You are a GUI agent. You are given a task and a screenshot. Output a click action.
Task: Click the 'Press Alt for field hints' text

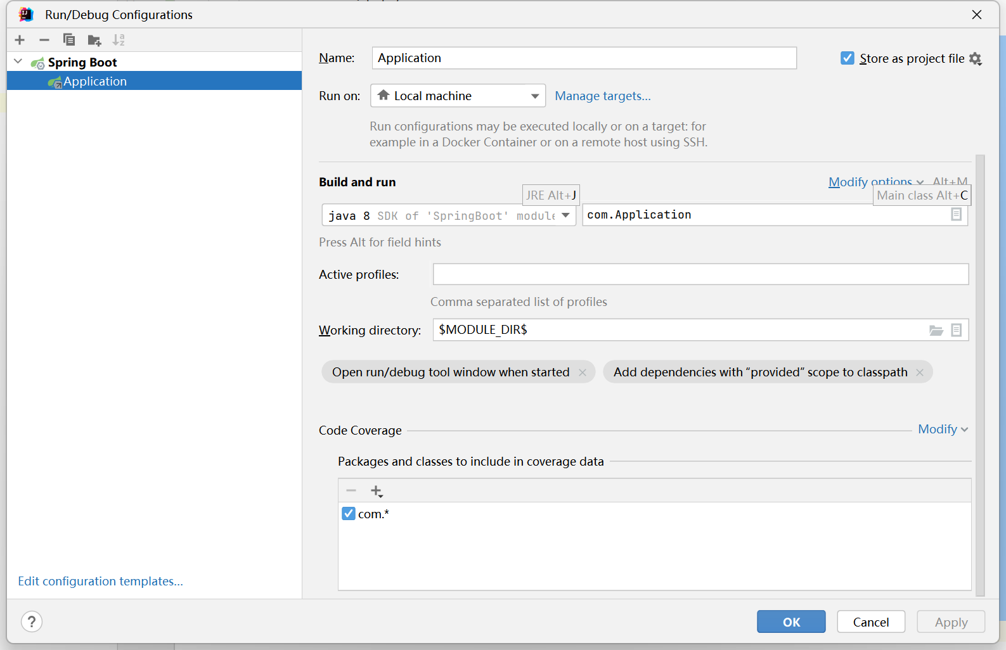click(x=380, y=242)
